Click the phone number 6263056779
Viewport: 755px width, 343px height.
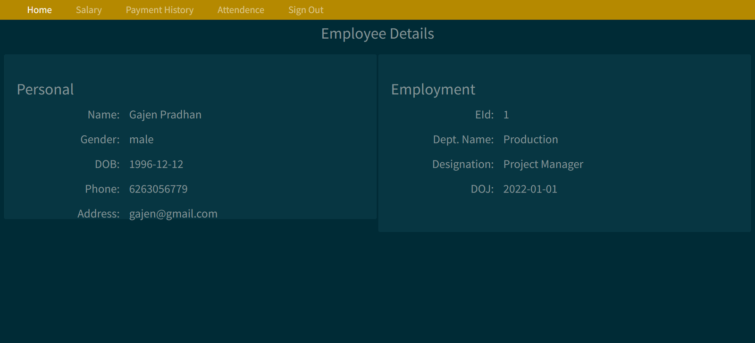click(158, 189)
